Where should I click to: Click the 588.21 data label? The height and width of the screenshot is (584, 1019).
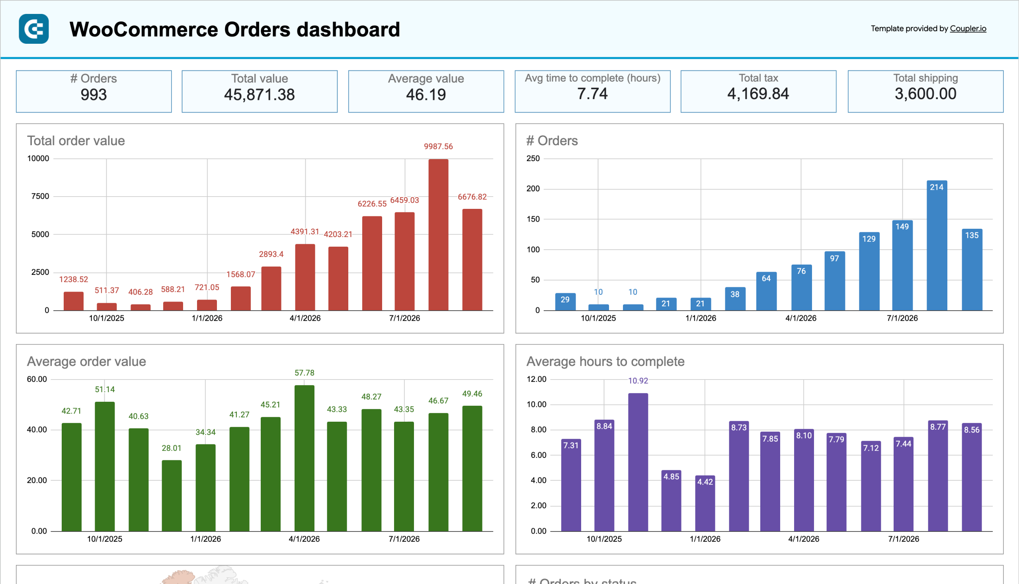tap(173, 289)
